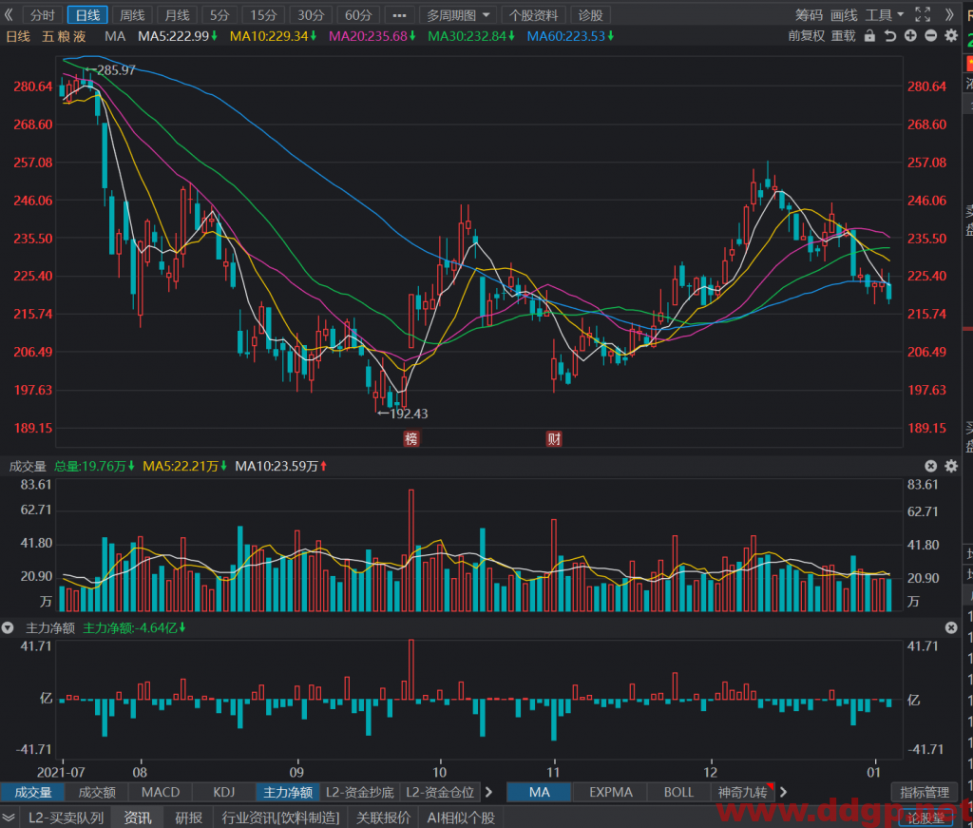Screen dimensions: 973x828
Task: Open the 多周期图 dropdown
Action: click(458, 15)
